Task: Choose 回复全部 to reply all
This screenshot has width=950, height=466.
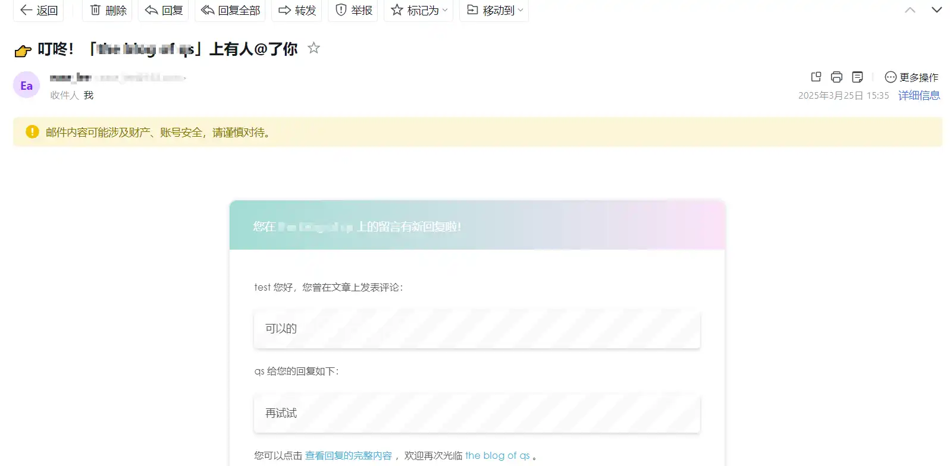Action: click(x=230, y=10)
